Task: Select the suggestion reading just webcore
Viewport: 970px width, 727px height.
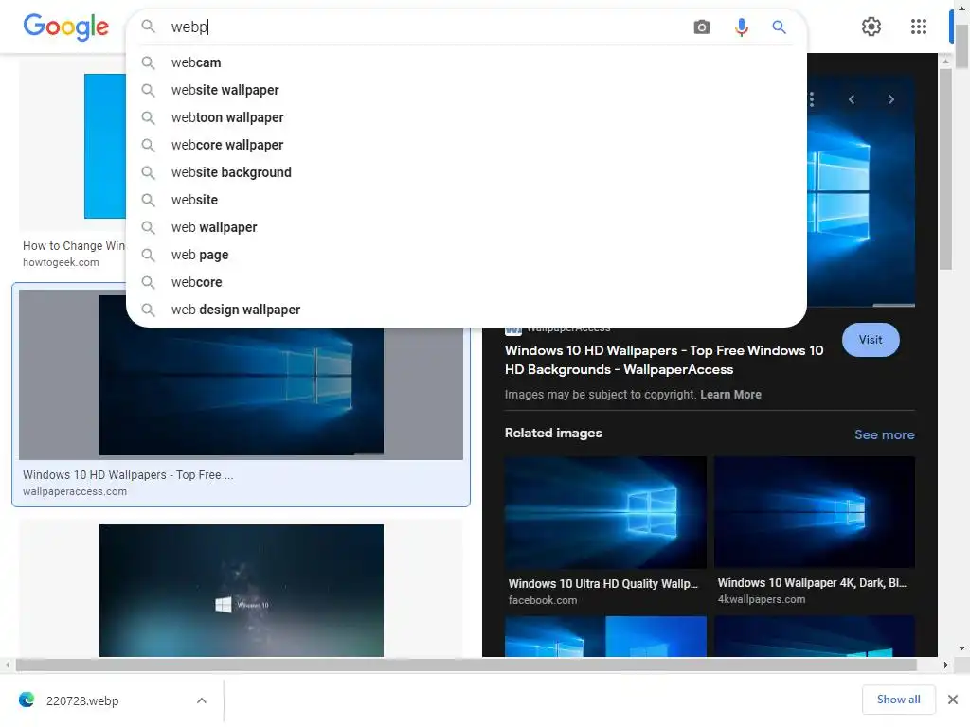Action: 466,282
